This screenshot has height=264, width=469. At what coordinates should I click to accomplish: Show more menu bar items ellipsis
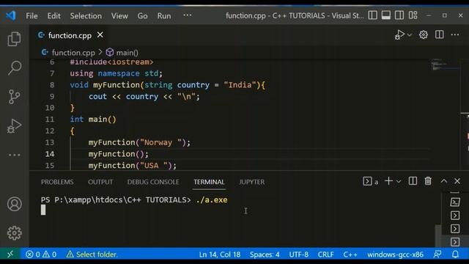pos(188,15)
